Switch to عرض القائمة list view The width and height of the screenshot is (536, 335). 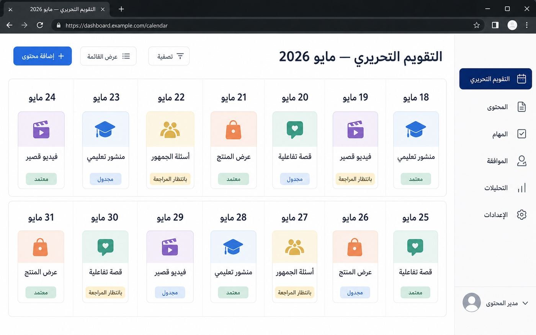pos(108,56)
